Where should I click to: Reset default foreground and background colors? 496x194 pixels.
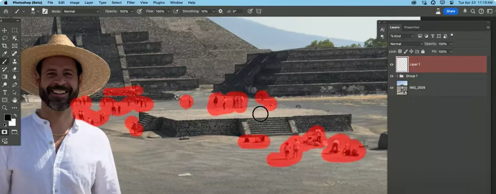5,125
